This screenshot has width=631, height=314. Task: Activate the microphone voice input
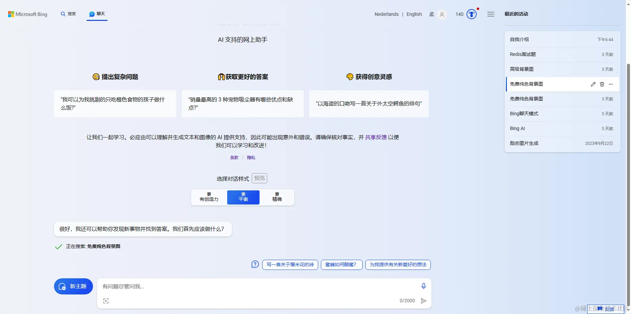[424, 286]
